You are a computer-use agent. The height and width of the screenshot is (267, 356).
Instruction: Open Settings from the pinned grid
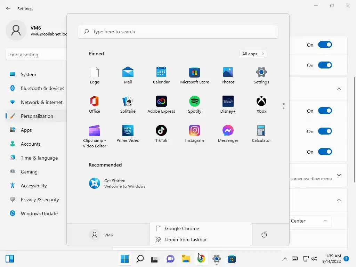pyautogui.click(x=261, y=75)
